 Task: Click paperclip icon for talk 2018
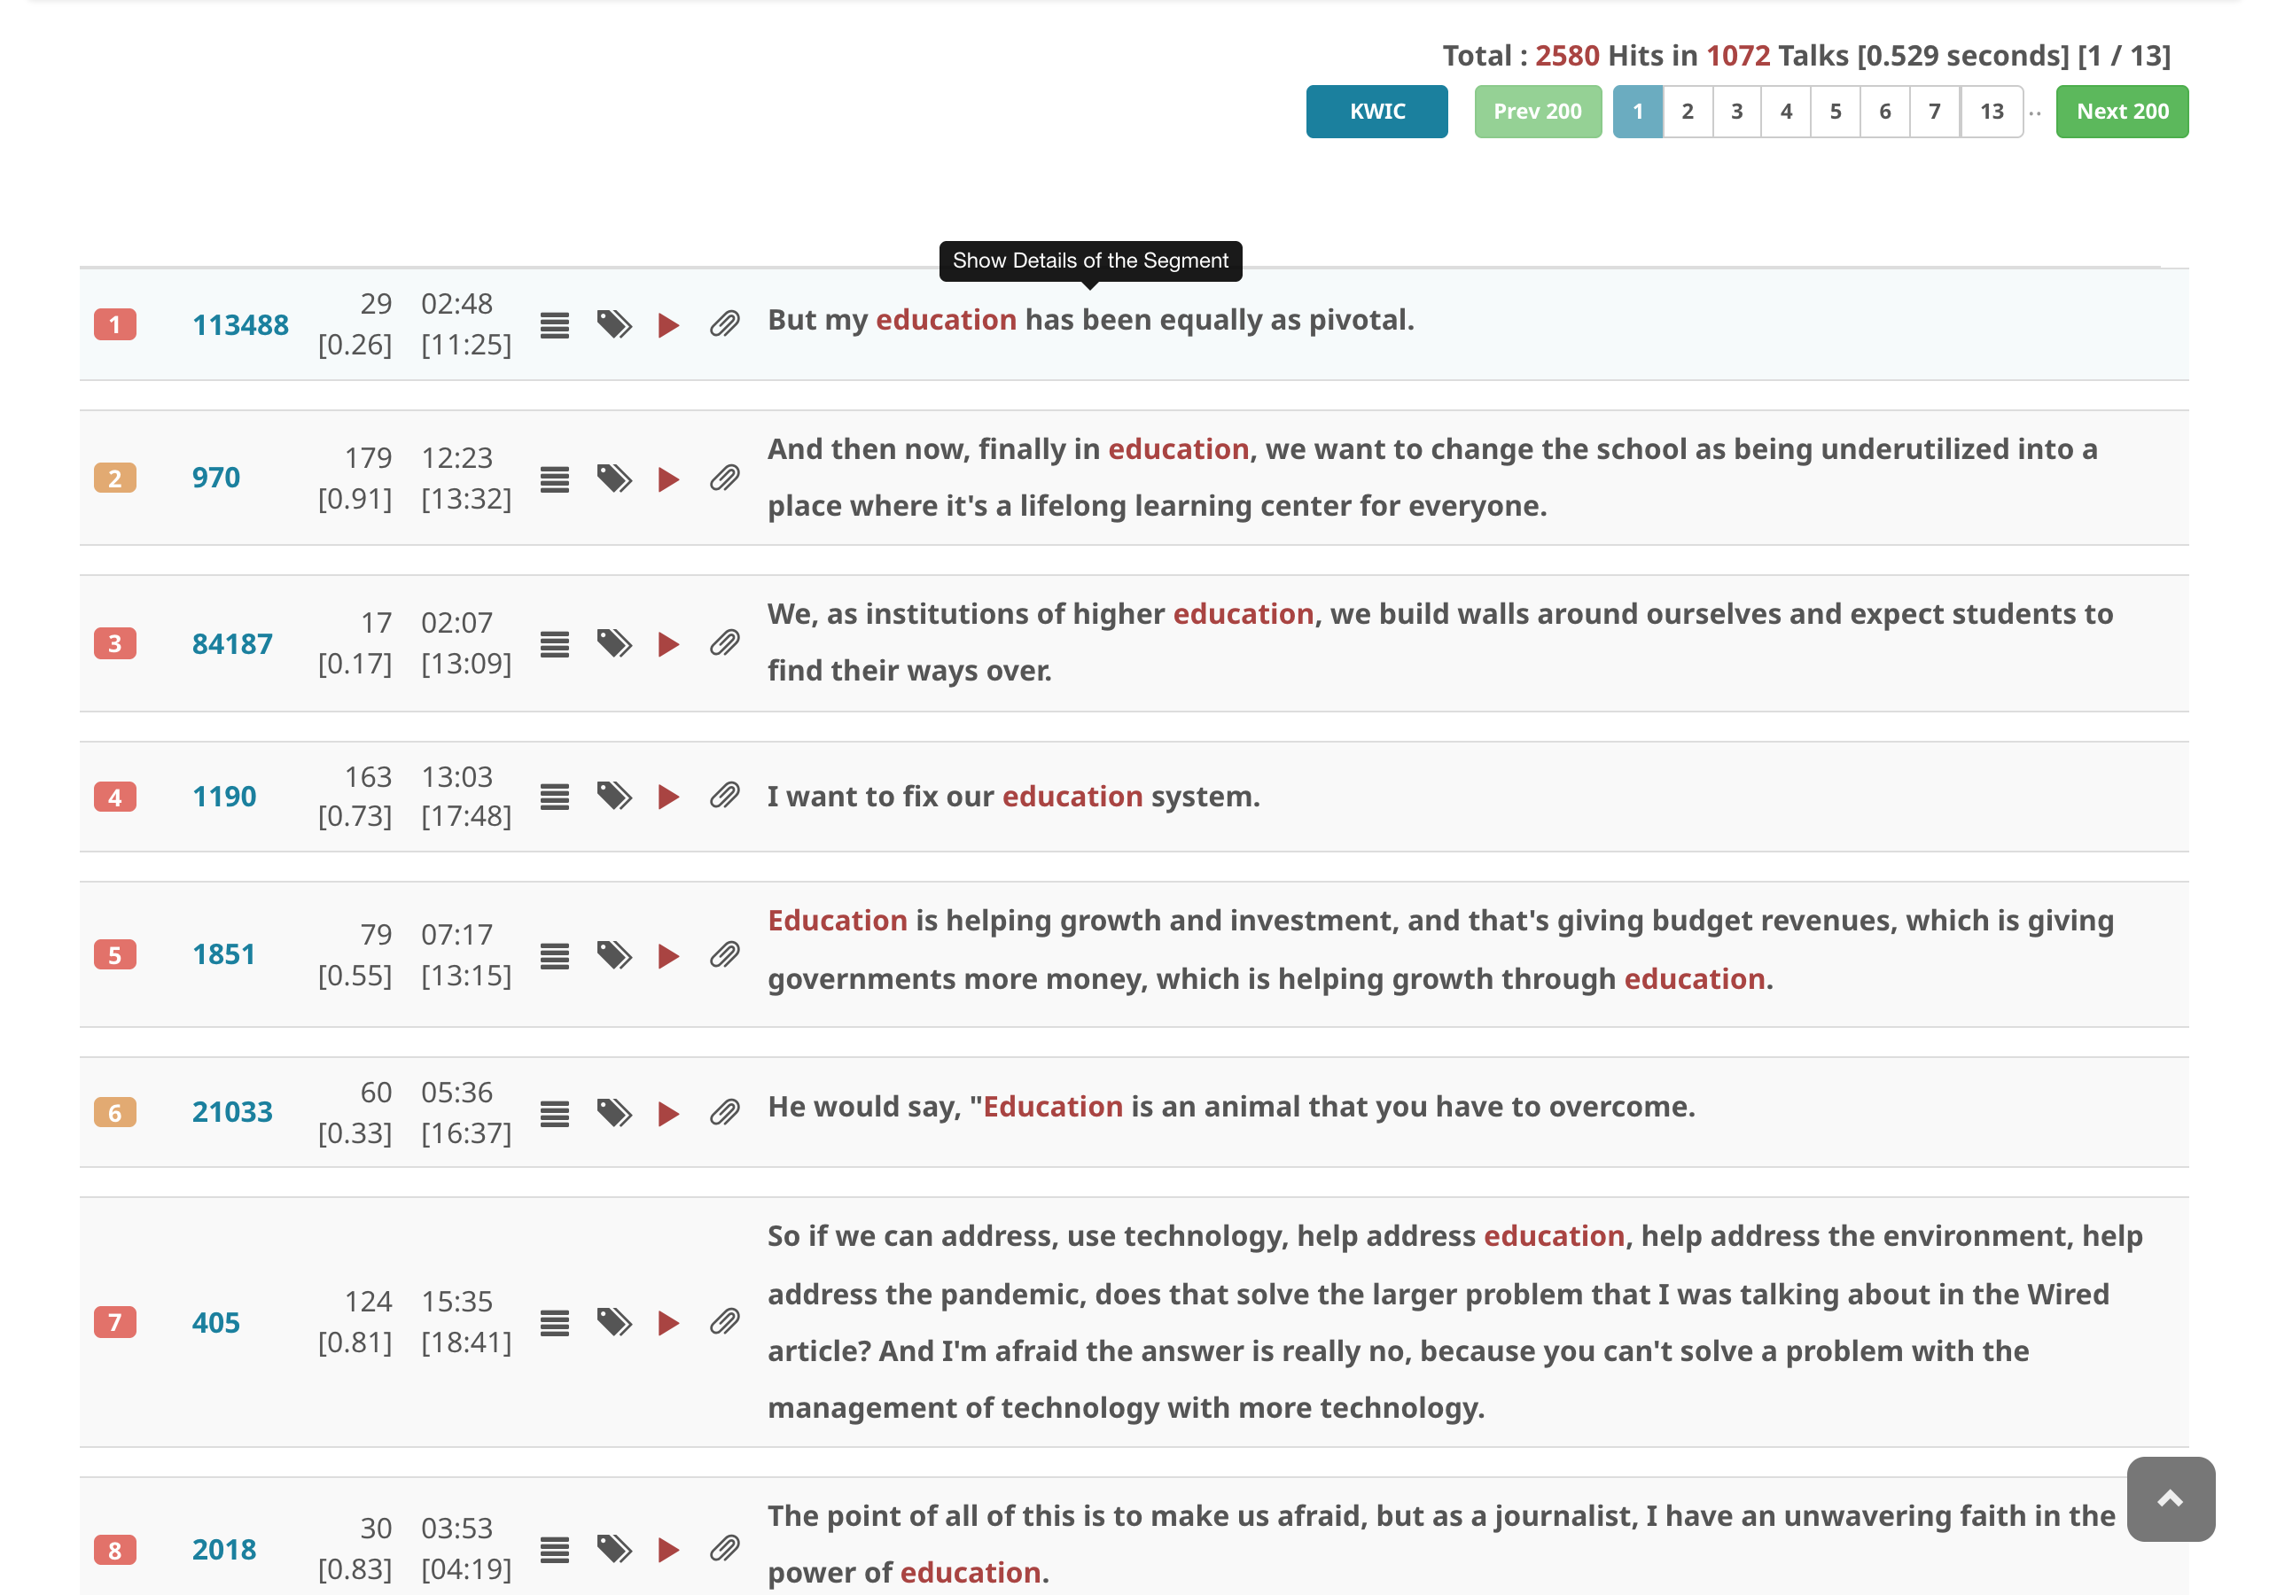coord(724,1549)
